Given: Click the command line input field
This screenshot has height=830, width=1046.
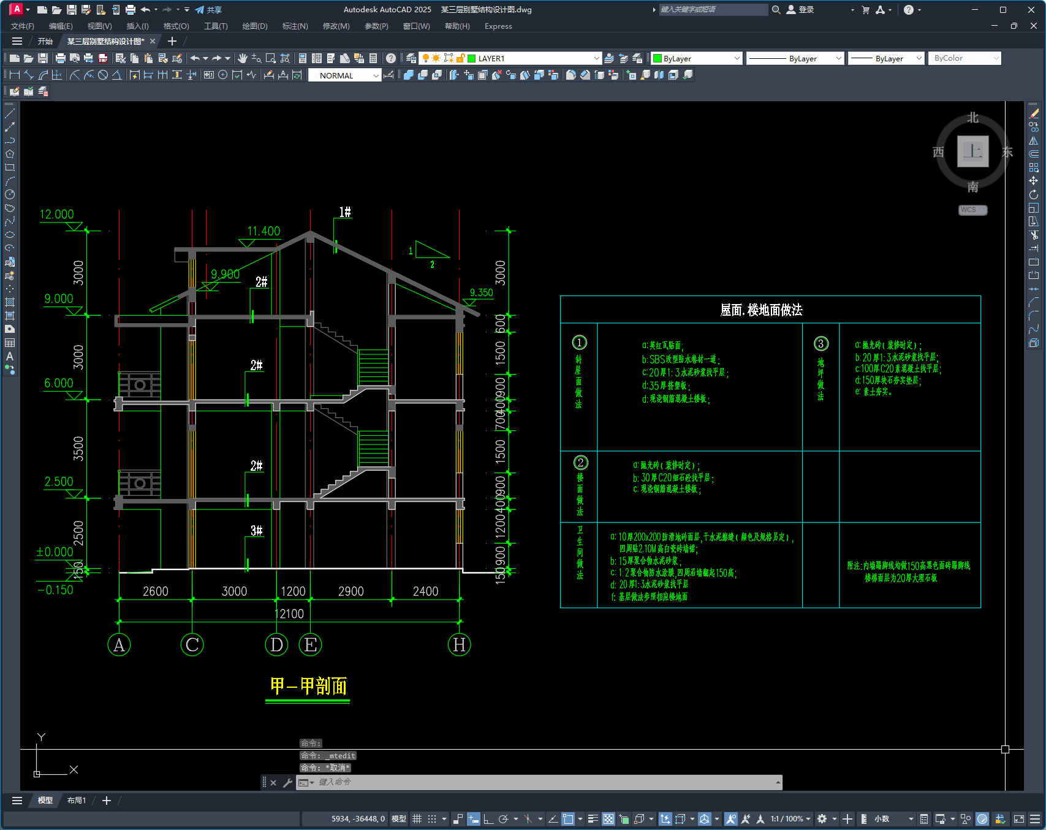Looking at the screenshot, I should click(539, 782).
